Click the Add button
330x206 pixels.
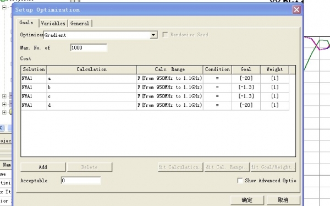(x=43, y=167)
